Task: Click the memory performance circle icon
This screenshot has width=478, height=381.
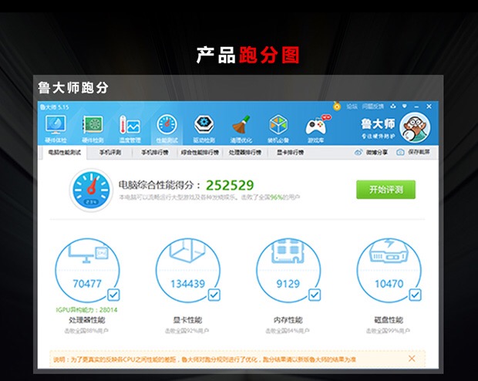Action: click(288, 270)
